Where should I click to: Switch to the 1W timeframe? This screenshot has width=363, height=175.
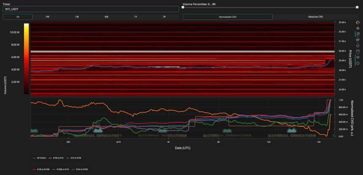click(x=47, y=16)
